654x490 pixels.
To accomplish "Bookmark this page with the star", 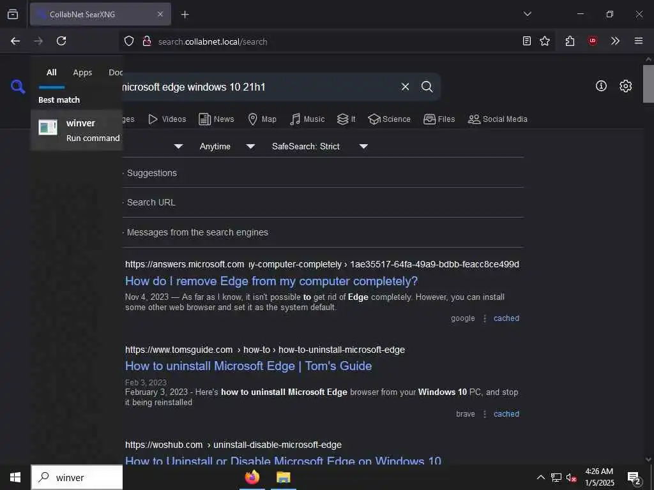I will tap(545, 41).
